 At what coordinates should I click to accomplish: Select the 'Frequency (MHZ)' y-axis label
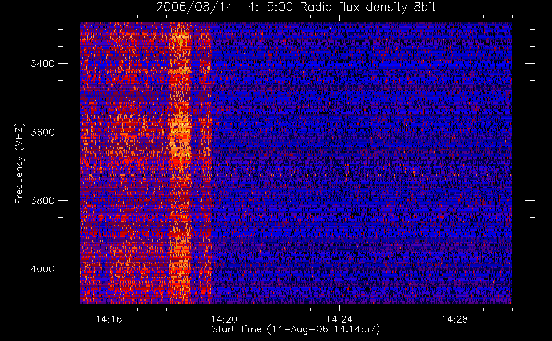[19, 164]
